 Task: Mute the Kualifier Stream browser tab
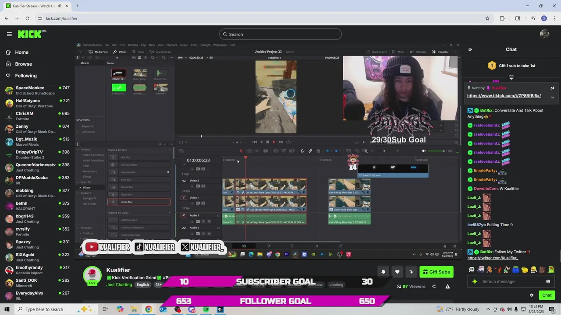[x=60, y=6]
